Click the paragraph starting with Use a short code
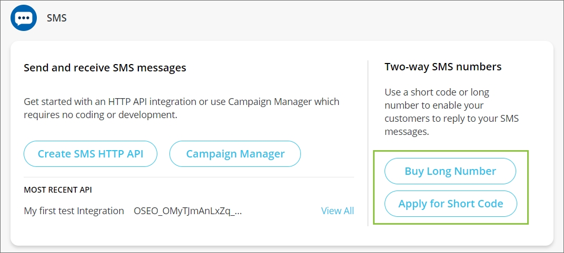 (451, 112)
